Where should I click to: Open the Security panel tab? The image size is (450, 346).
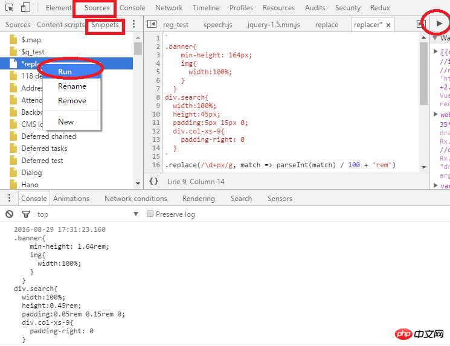[347, 8]
